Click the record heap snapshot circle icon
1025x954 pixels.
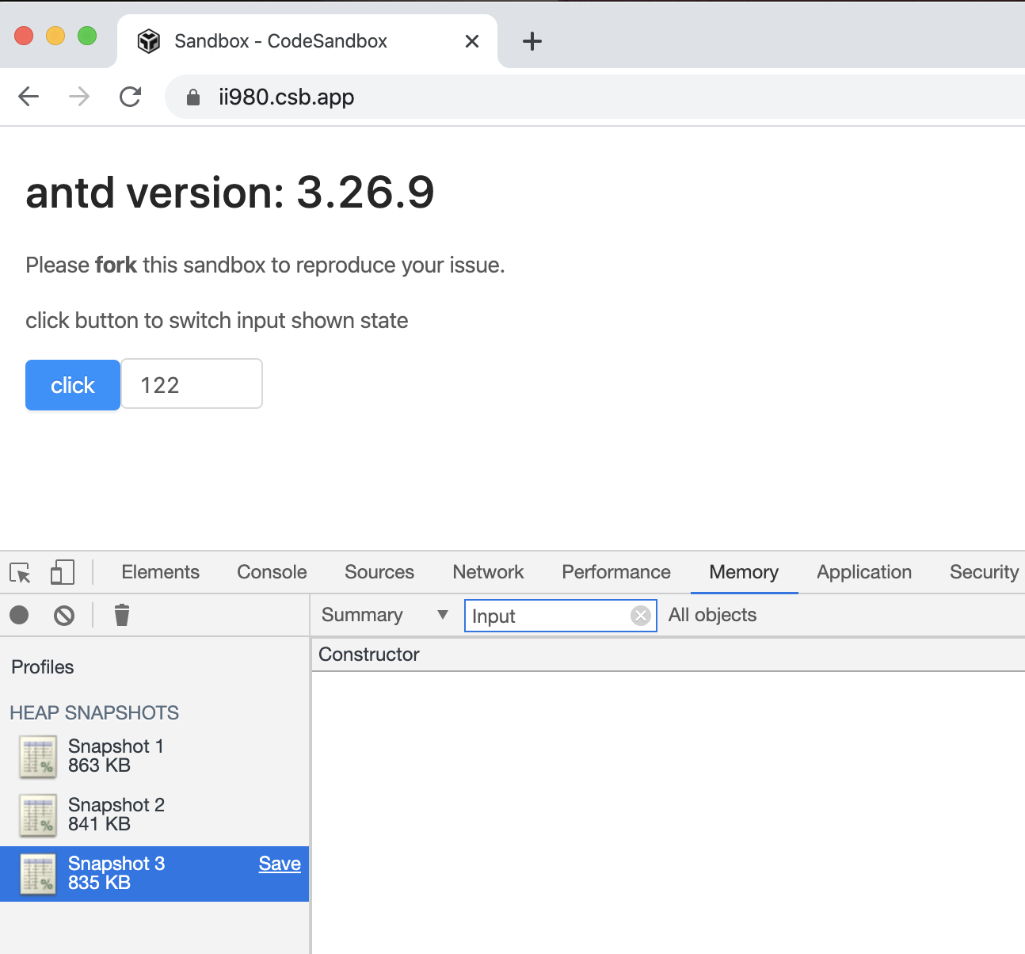(19, 615)
